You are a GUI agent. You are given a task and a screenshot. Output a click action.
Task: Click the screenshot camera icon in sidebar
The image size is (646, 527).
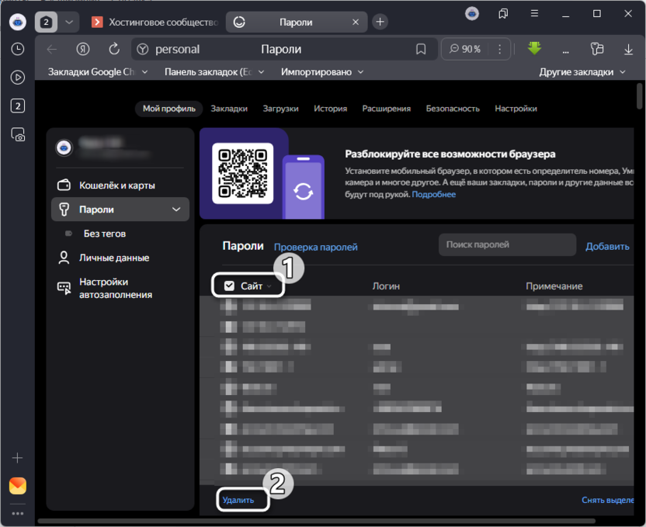[17, 134]
